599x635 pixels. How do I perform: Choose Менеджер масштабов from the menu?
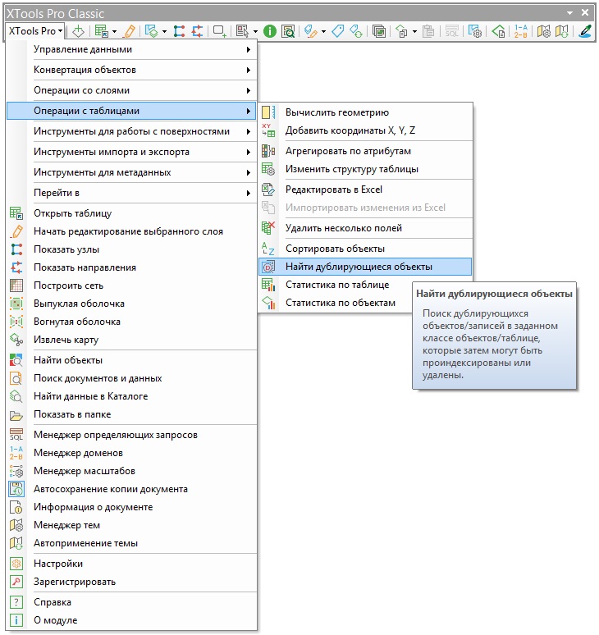(131, 471)
